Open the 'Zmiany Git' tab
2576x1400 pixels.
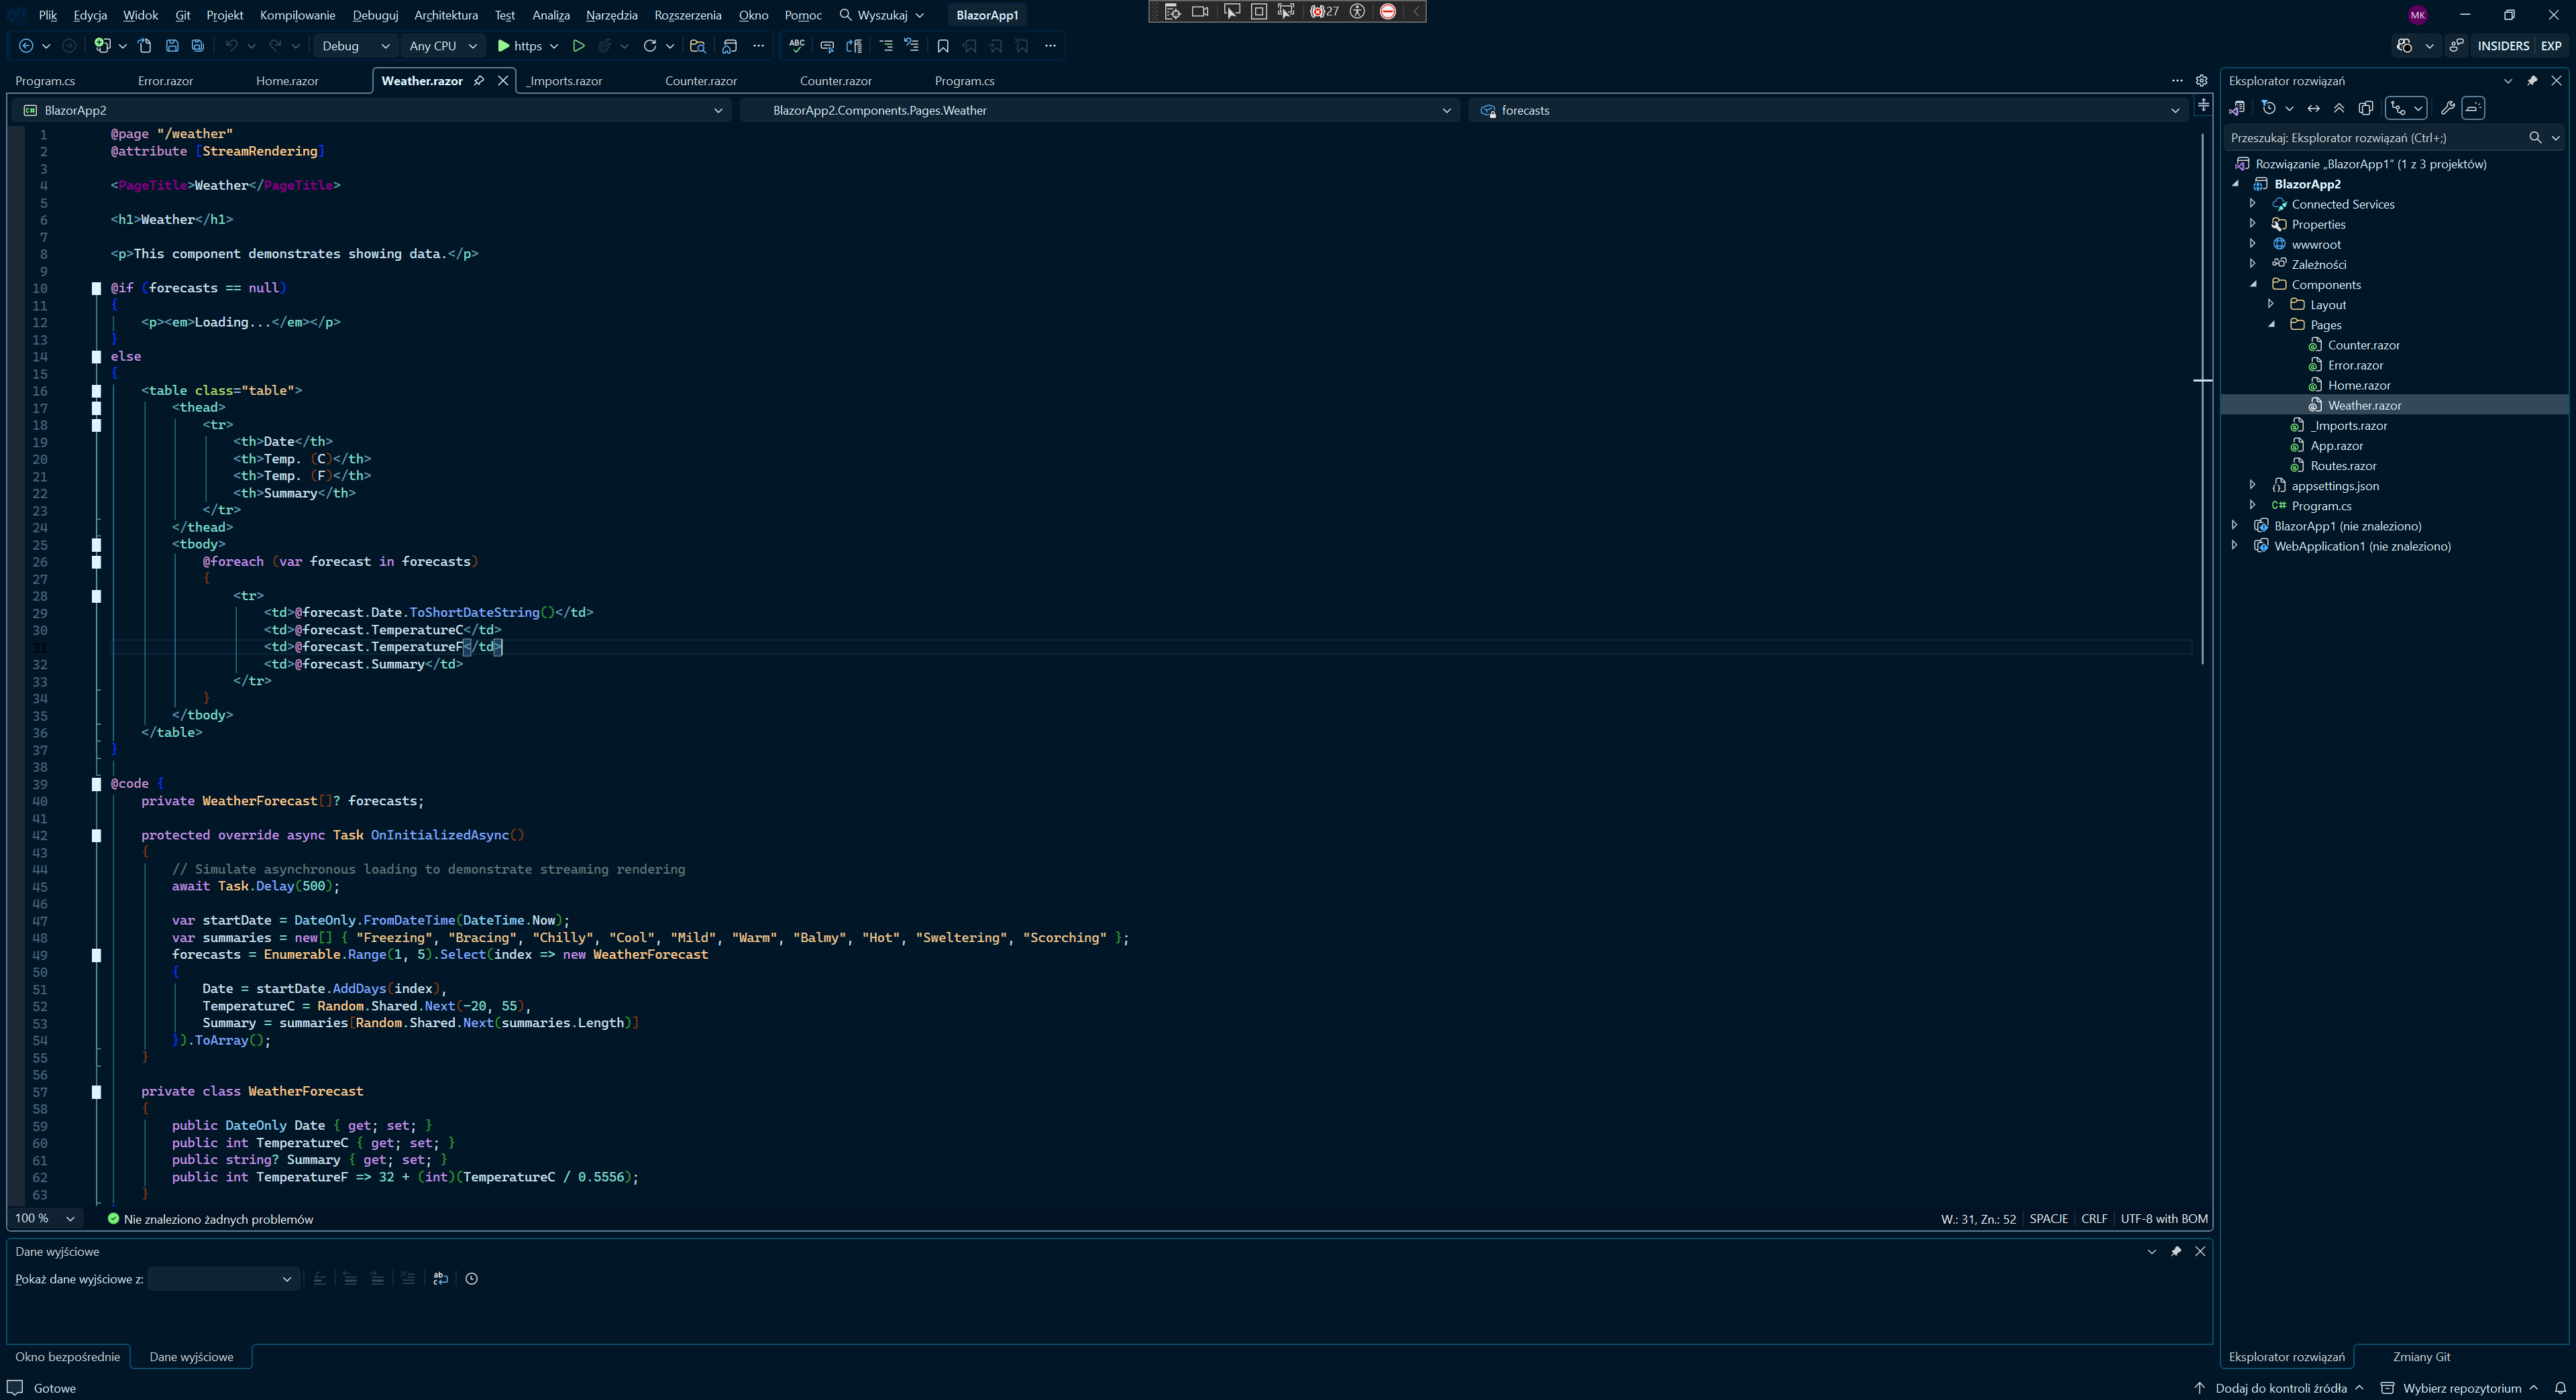coord(2421,1357)
